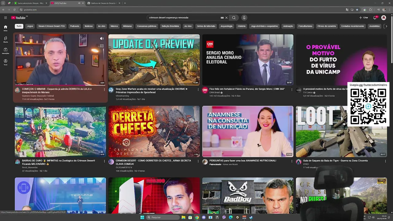Open File Explorer from the taskbar

[183, 217]
